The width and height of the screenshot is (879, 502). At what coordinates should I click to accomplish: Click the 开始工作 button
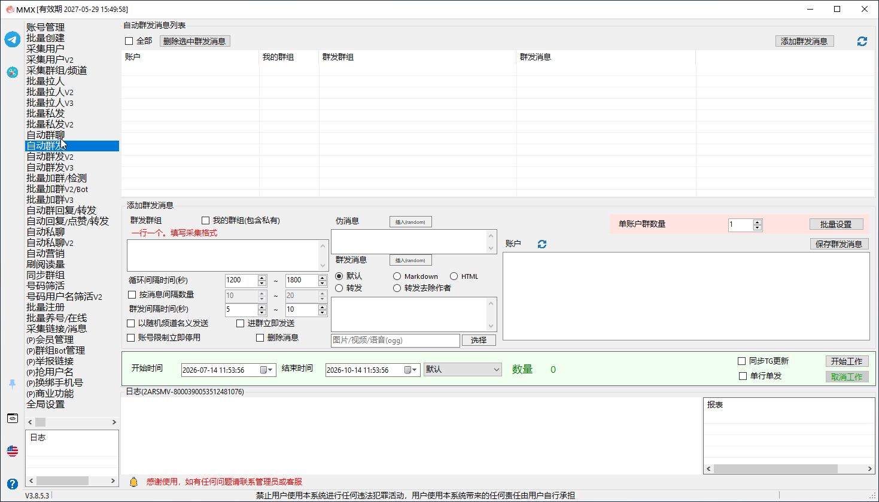[x=847, y=361]
